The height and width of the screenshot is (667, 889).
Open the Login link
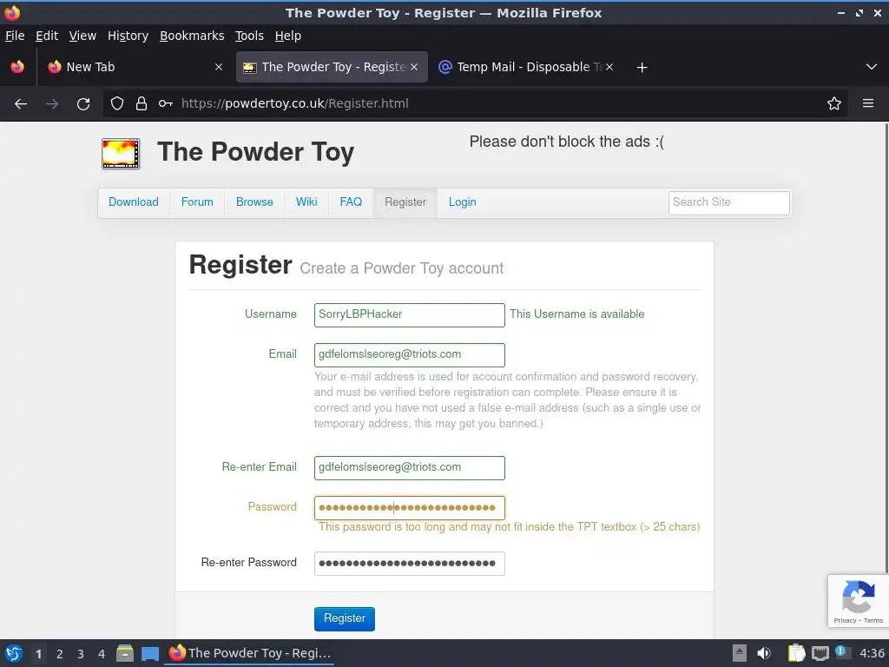point(462,202)
